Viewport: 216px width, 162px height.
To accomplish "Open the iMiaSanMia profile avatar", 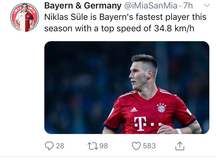I will pyautogui.click(x=25, y=17).
